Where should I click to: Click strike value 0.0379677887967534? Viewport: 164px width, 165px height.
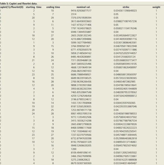(x=125, y=121)
